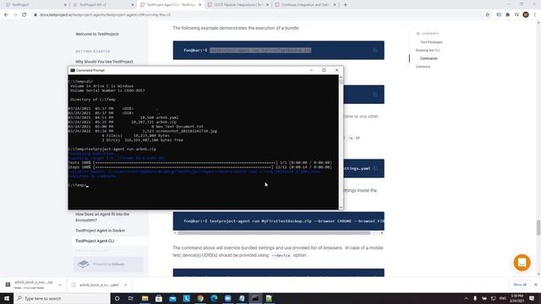Screen dimensions: 541x304
Task: Jump to Summary in contents
Action: tap(423, 67)
